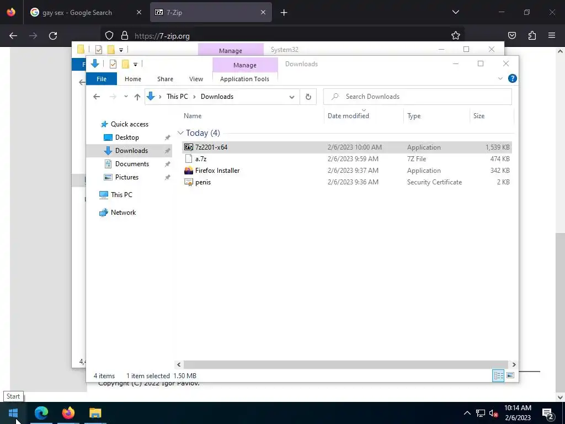Go back in Explorer navigation
The width and height of the screenshot is (565, 424).
point(97,97)
